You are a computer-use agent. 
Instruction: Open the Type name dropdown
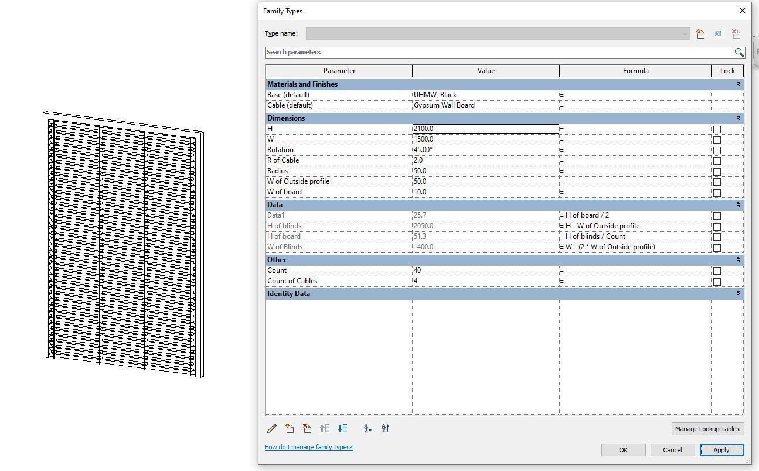point(685,33)
